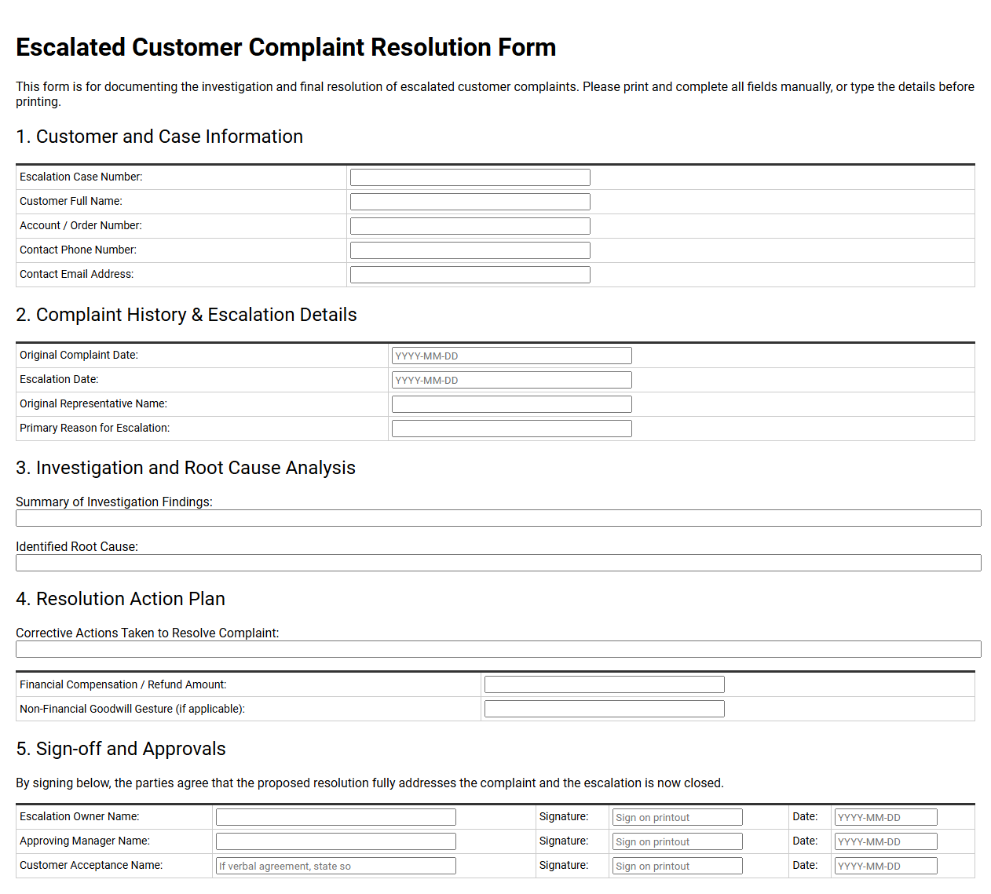991x894 pixels.
Task: Focus the Approving Manager date field
Action: tap(886, 841)
